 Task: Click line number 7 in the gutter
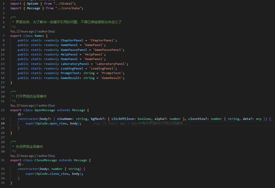click(4, 36)
